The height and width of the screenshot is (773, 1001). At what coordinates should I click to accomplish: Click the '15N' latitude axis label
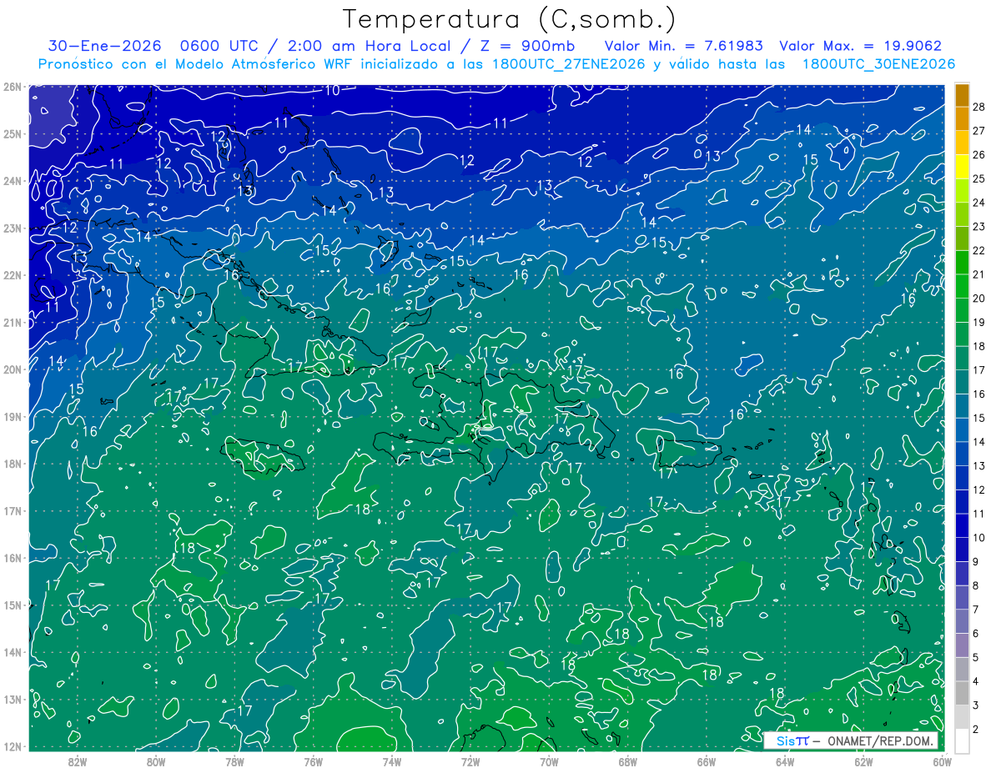pyautogui.click(x=12, y=605)
